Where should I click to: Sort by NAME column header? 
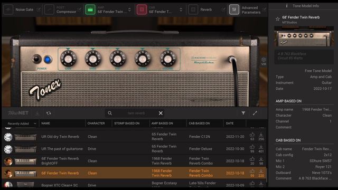46,123
